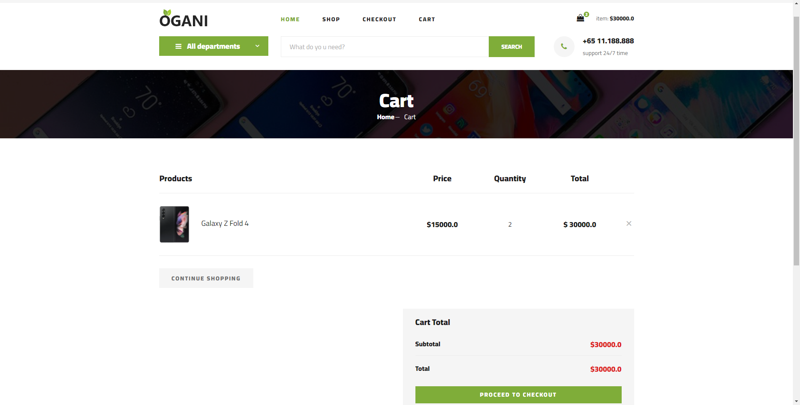The width and height of the screenshot is (800, 405).
Task: Click the Galaxy Z Fold 4 product name
Action: 225,223
